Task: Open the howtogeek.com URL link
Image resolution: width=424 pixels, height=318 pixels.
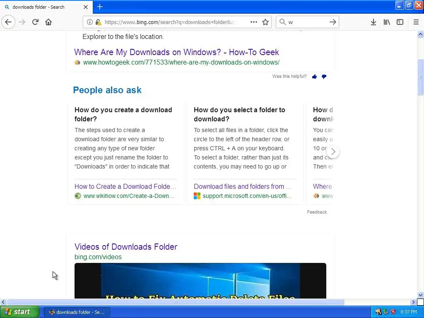Action: [181, 62]
